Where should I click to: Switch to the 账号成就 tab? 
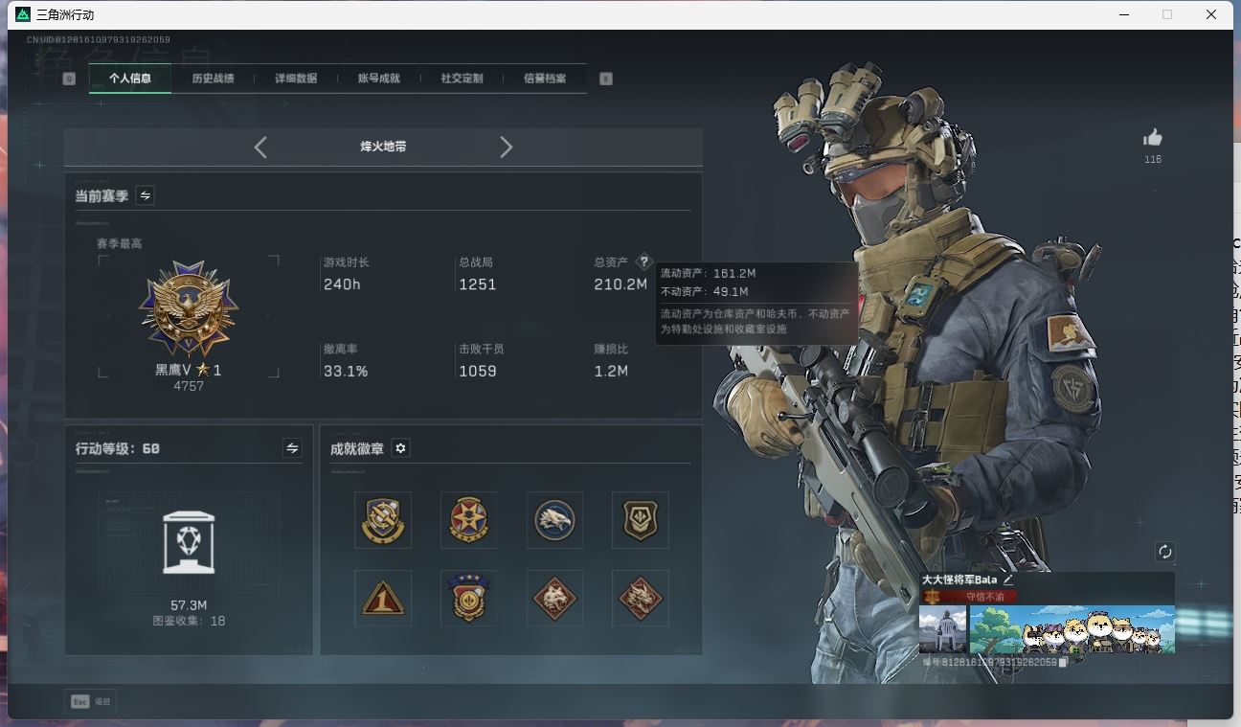(x=378, y=79)
